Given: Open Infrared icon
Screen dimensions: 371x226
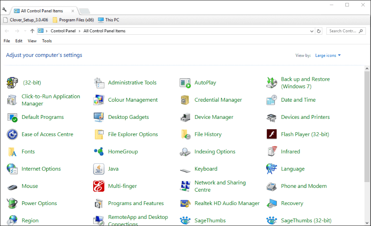Looking at the screenshot, I should click(x=272, y=152).
